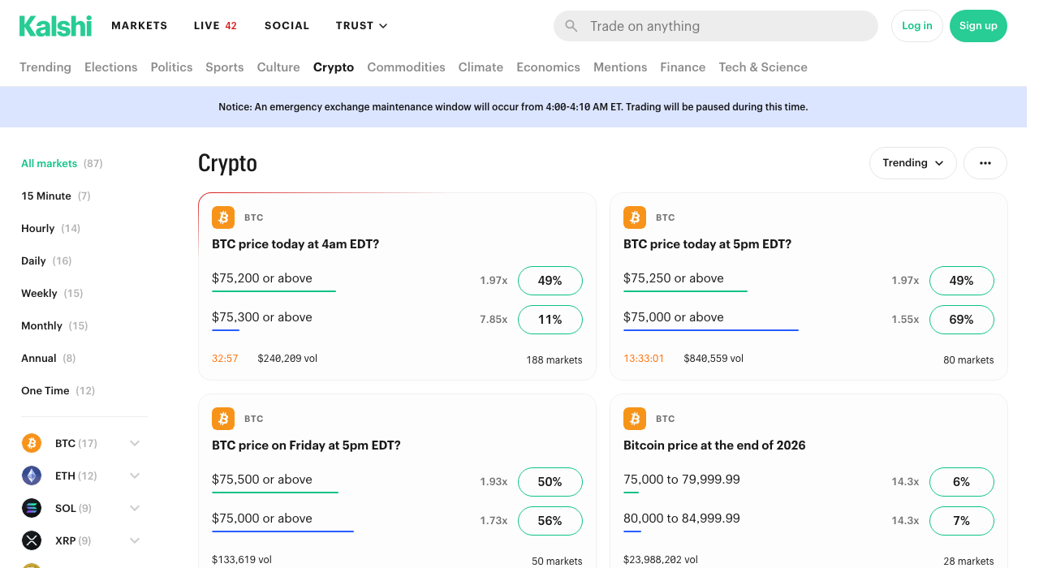The image size is (1039, 568).
Task: Select the Crypto category tab
Action: 334,67
